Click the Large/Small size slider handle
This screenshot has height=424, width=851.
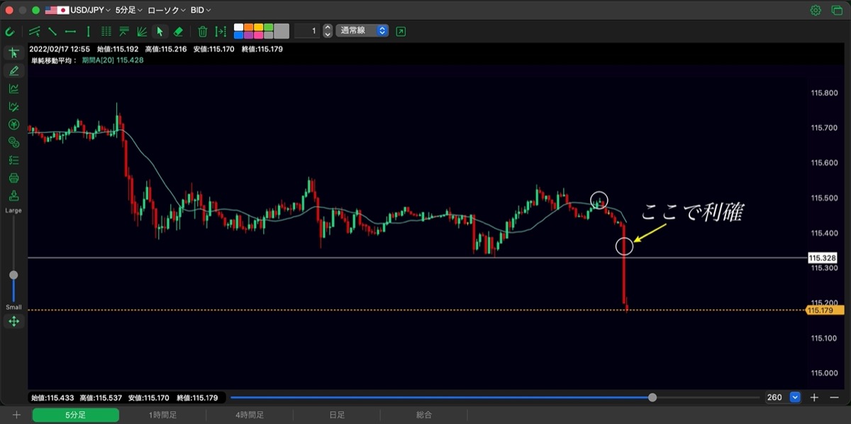click(x=13, y=275)
